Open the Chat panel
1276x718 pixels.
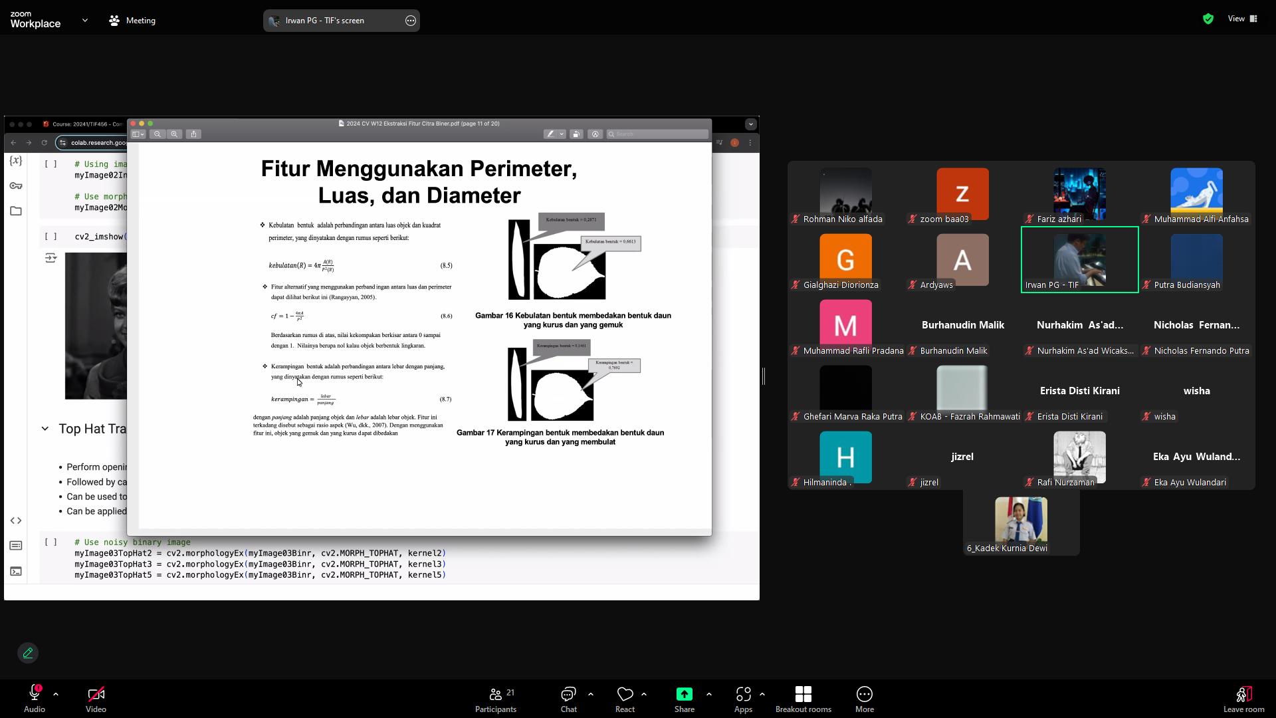[x=569, y=699]
